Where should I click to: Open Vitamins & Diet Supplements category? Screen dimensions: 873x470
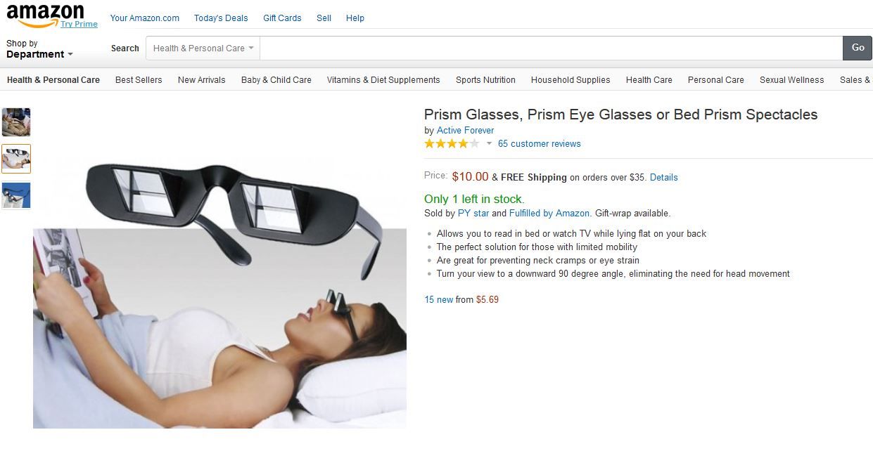click(x=383, y=80)
